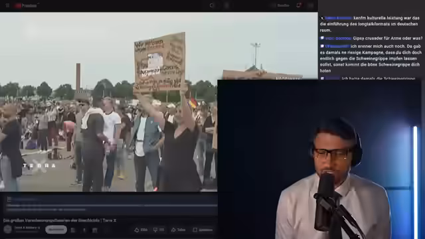Click the subscribed (Abonniert) button
Screen dimensions: 425x239
[56, 230]
